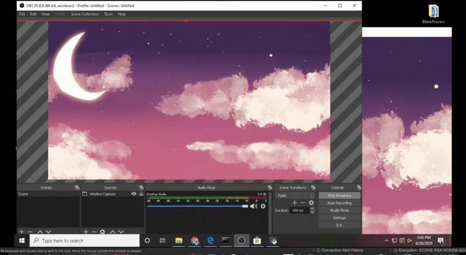Open Desktop Audio settings gear
The width and height of the screenshot is (466, 255).
(x=263, y=206)
